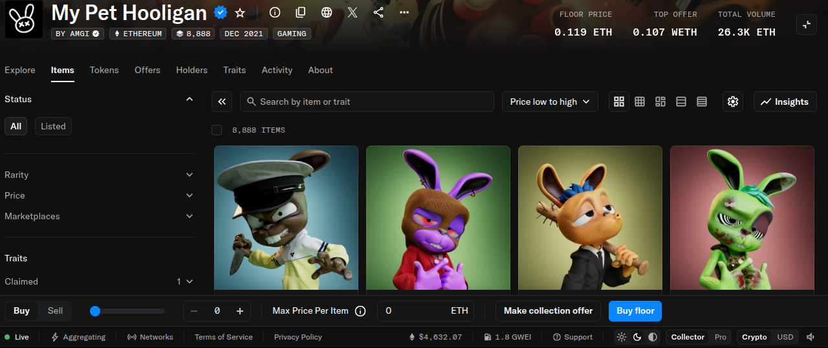Switch to the list view layout icon

tap(702, 102)
